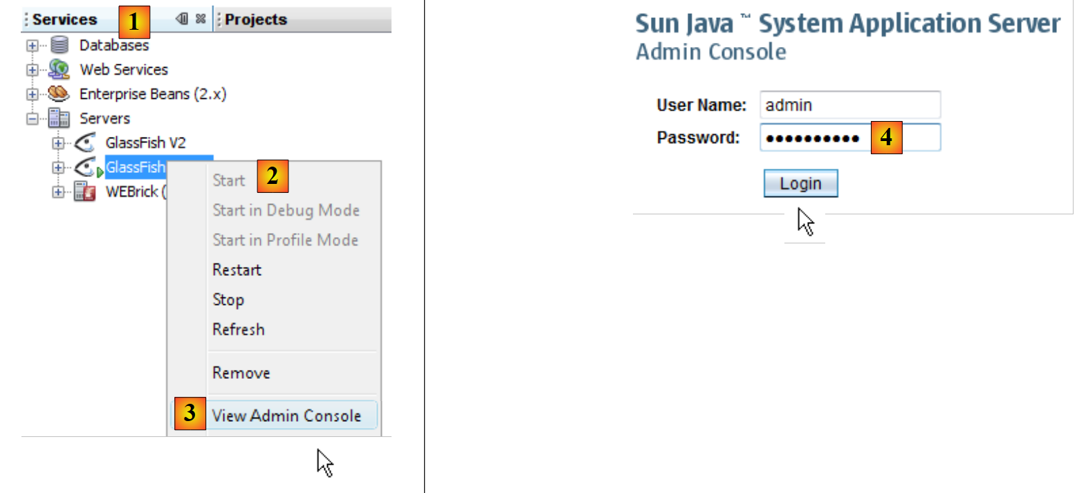1077x493 pixels.
Task: Expand the Databases tree node
Action: [x=31, y=46]
